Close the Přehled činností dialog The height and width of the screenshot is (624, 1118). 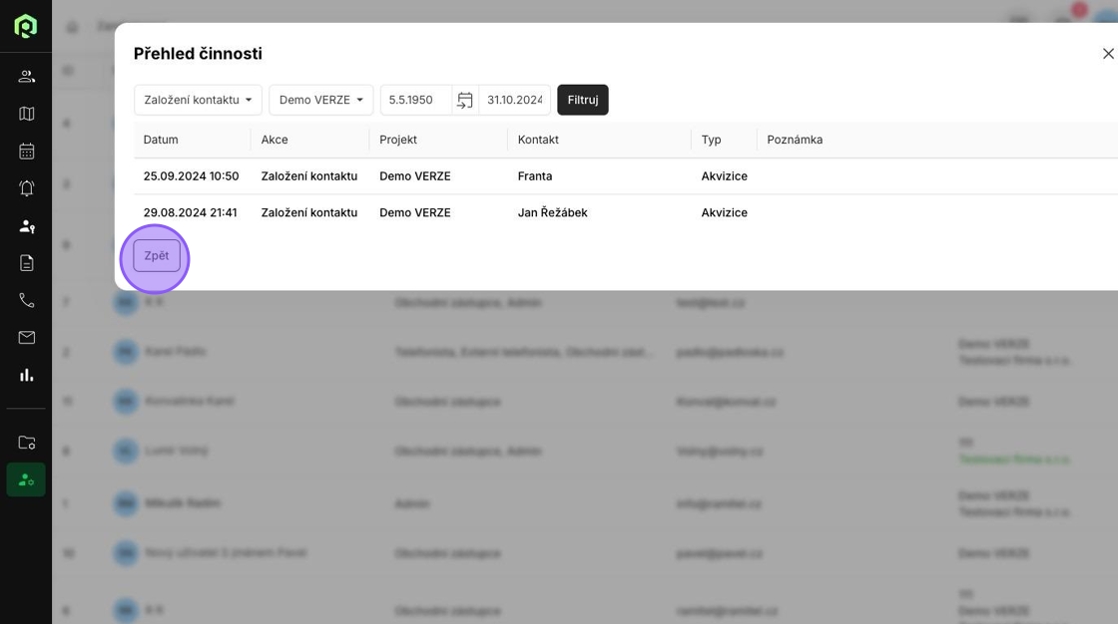[1107, 54]
